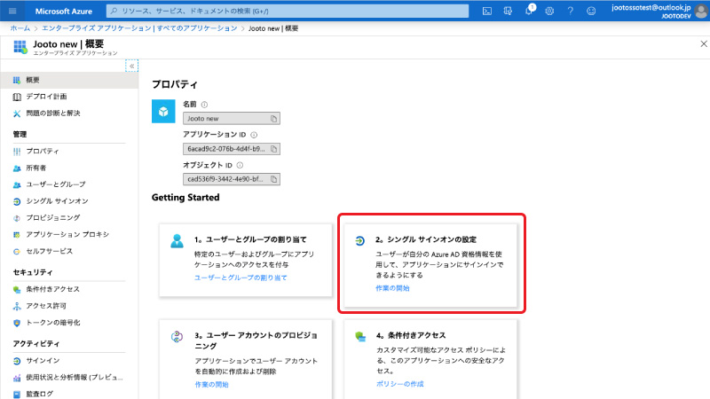Open the help question mark icon
The image size is (710, 399).
click(570, 11)
